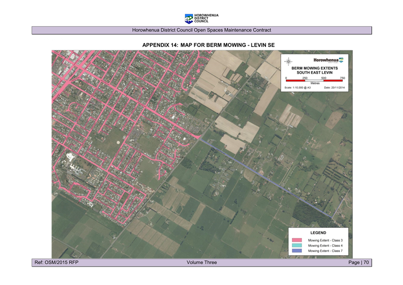
Task: Click the blue Class 7 legend swatch
Action: pos(297,250)
